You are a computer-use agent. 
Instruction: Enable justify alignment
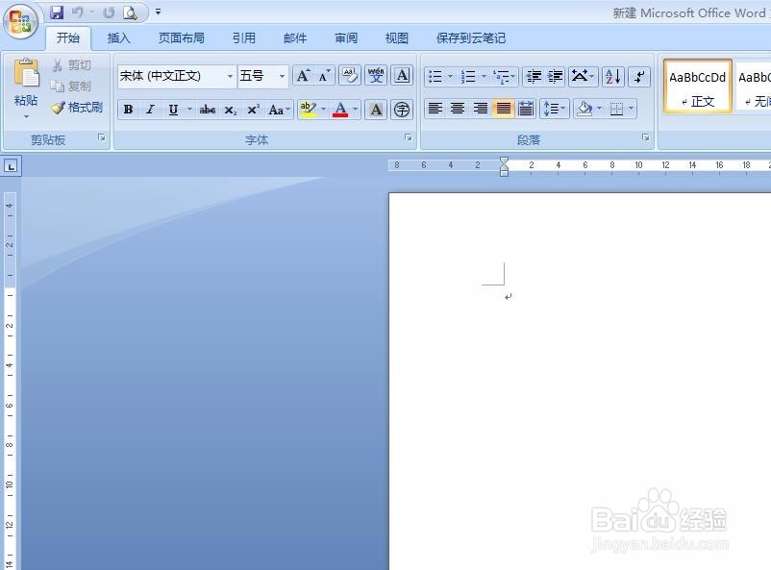tap(501, 109)
